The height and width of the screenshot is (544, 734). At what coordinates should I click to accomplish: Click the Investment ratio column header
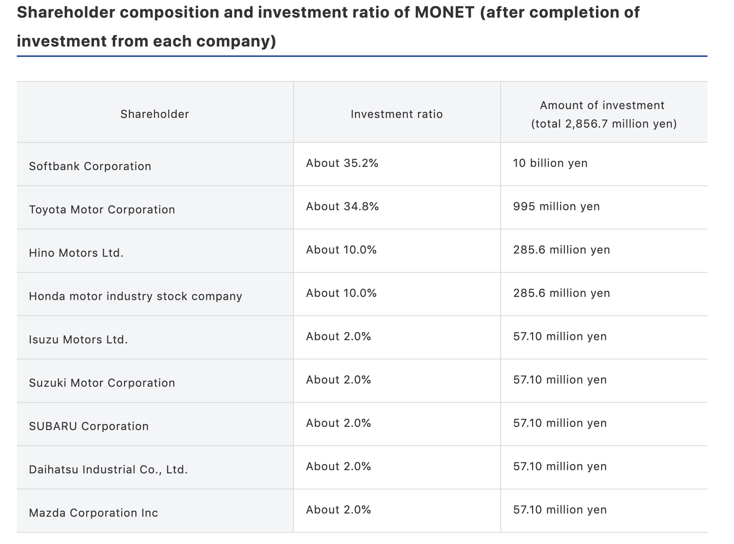click(x=397, y=114)
